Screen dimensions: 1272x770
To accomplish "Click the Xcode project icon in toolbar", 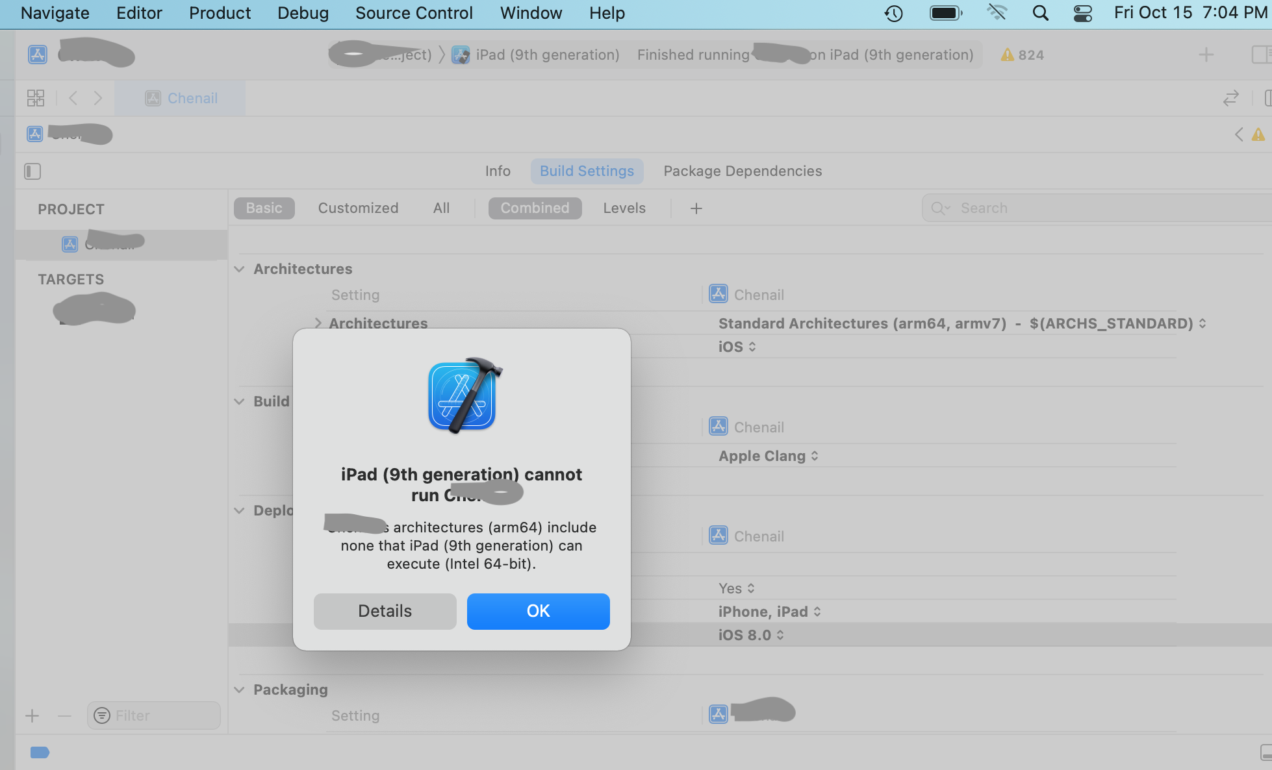I will pyautogui.click(x=38, y=54).
